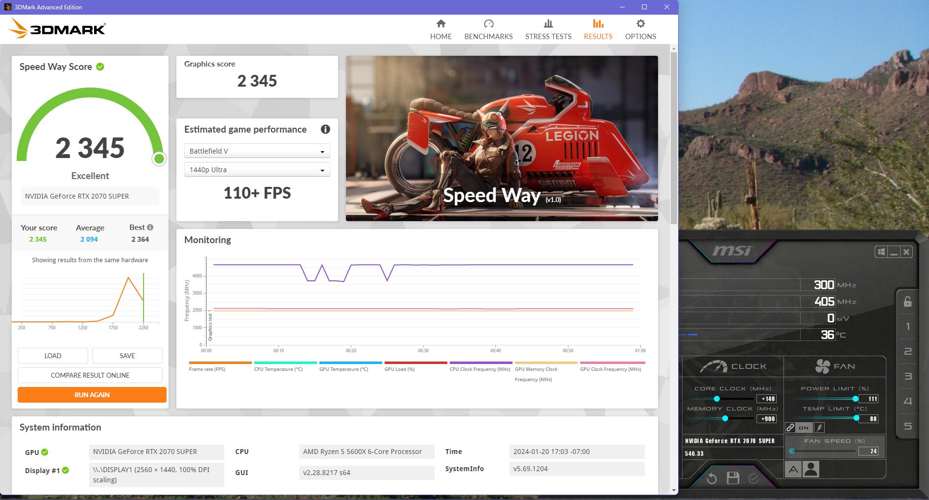The width and height of the screenshot is (929, 500).
Task: Click the Windows logo icon in MSI Afterburner
Action: 881,252
